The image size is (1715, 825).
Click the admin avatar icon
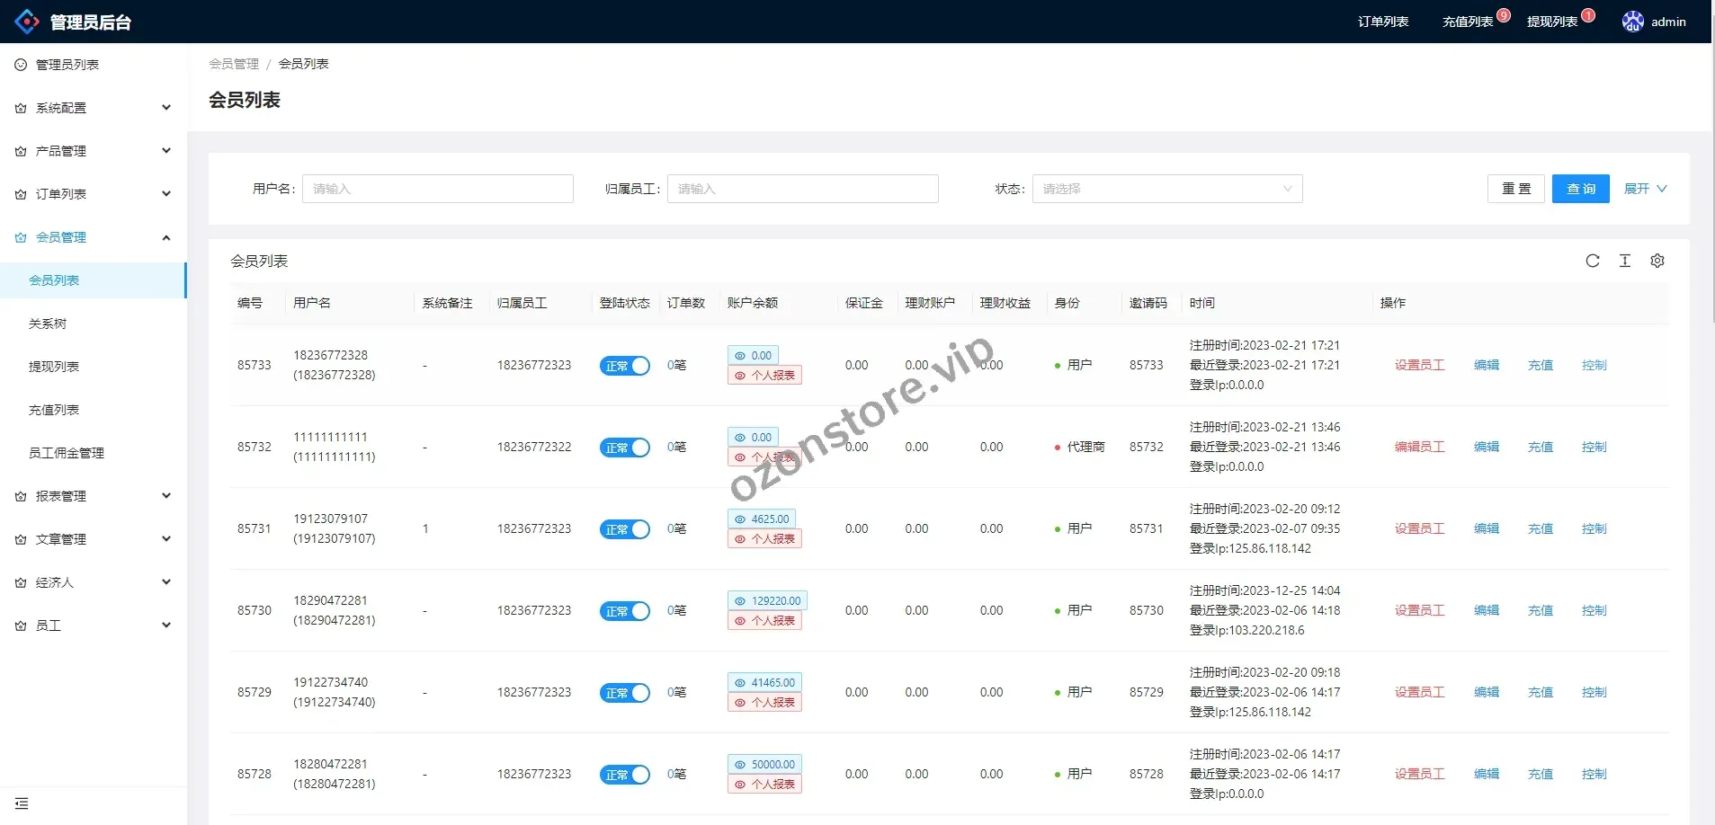[1632, 22]
